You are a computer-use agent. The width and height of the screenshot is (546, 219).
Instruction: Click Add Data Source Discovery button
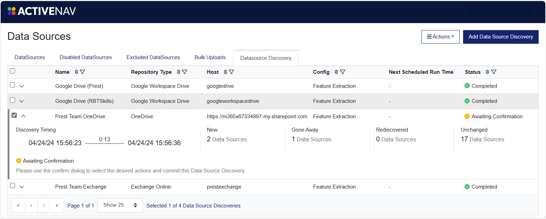tap(501, 37)
